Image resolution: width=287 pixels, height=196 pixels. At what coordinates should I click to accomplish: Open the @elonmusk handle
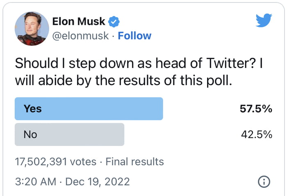click(81, 36)
